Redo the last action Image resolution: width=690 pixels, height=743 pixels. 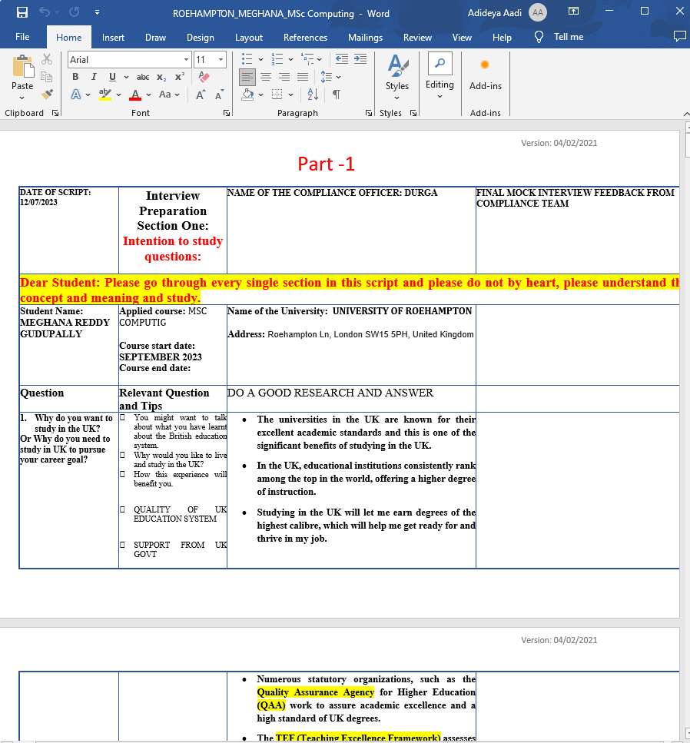pos(75,12)
